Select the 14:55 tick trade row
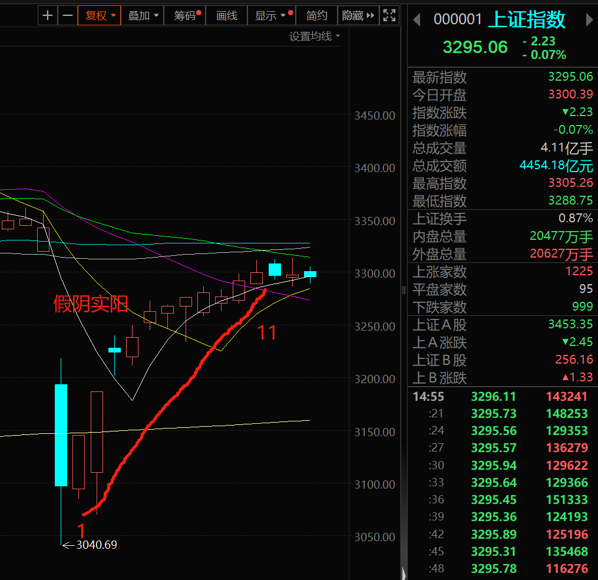The height and width of the screenshot is (580, 598). [501, 397]
